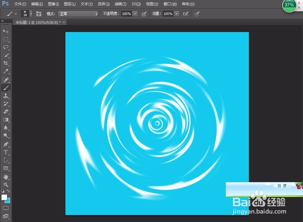This screenshot has width=303, height=222.
Task: Select the Gradient tool
Action: tap(6, 120)
